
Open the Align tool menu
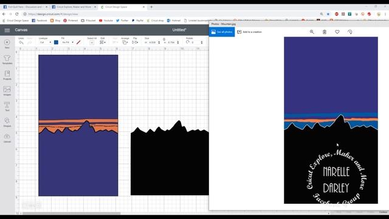coord(115,43)
